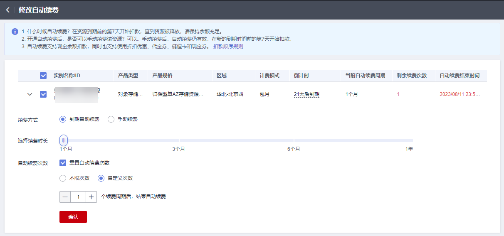Expand the instance row chevron

30,94
